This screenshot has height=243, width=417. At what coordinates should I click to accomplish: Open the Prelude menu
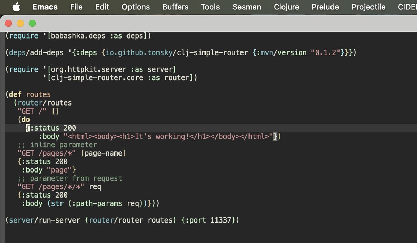[x=325, y=7]
